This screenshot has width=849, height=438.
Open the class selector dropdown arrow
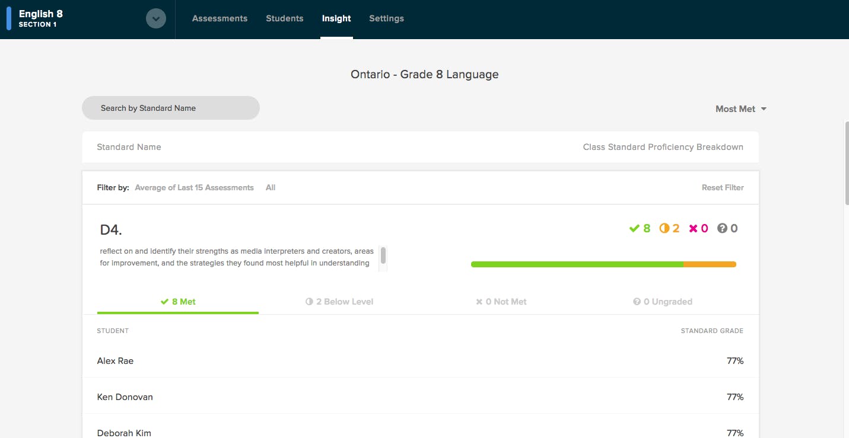156,19
